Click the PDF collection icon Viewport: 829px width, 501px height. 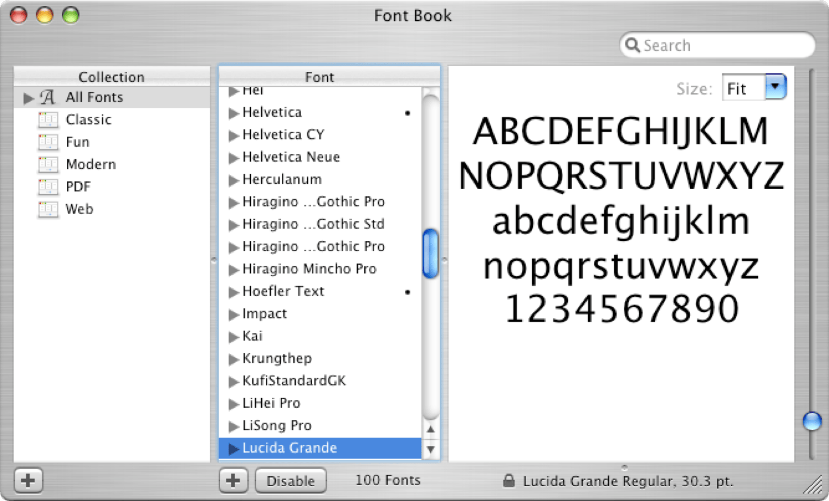[x=48, y=187]
